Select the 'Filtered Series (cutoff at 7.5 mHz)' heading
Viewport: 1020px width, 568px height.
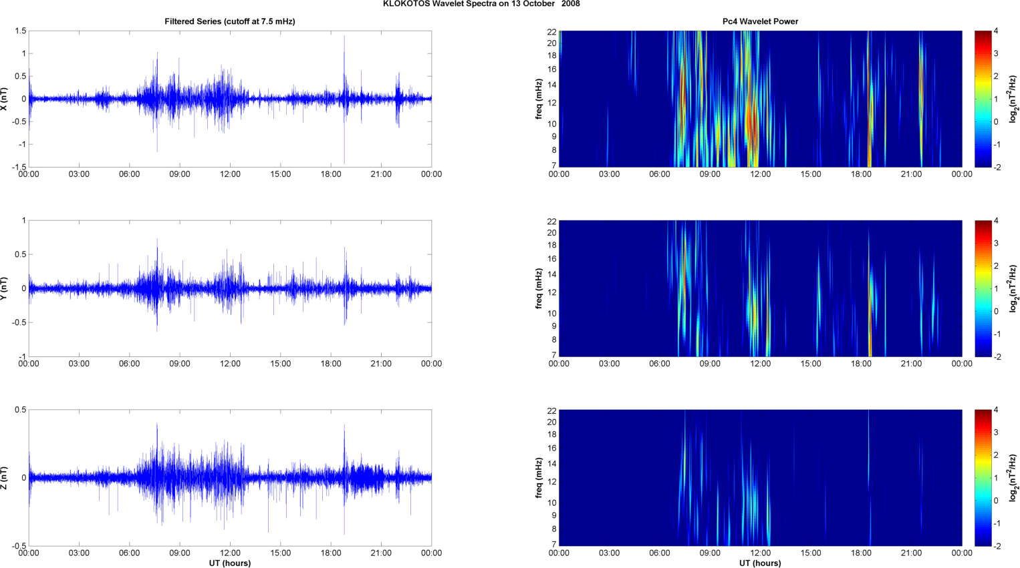(230, 21)
